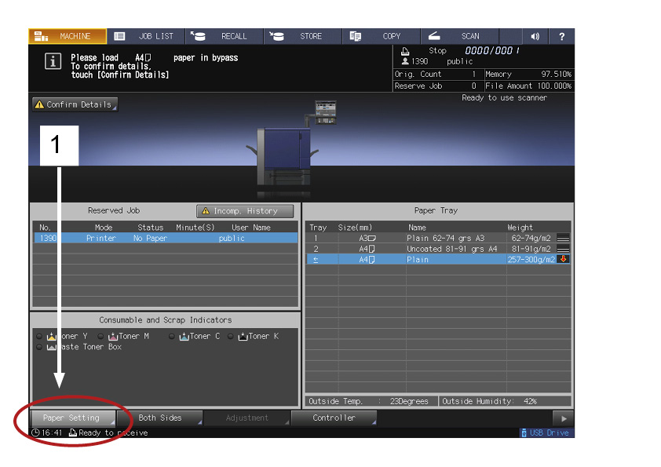Screen dimensions: 661x467
Task: Click the Memory 97.510% value
Action: click(x=556, y=75)
